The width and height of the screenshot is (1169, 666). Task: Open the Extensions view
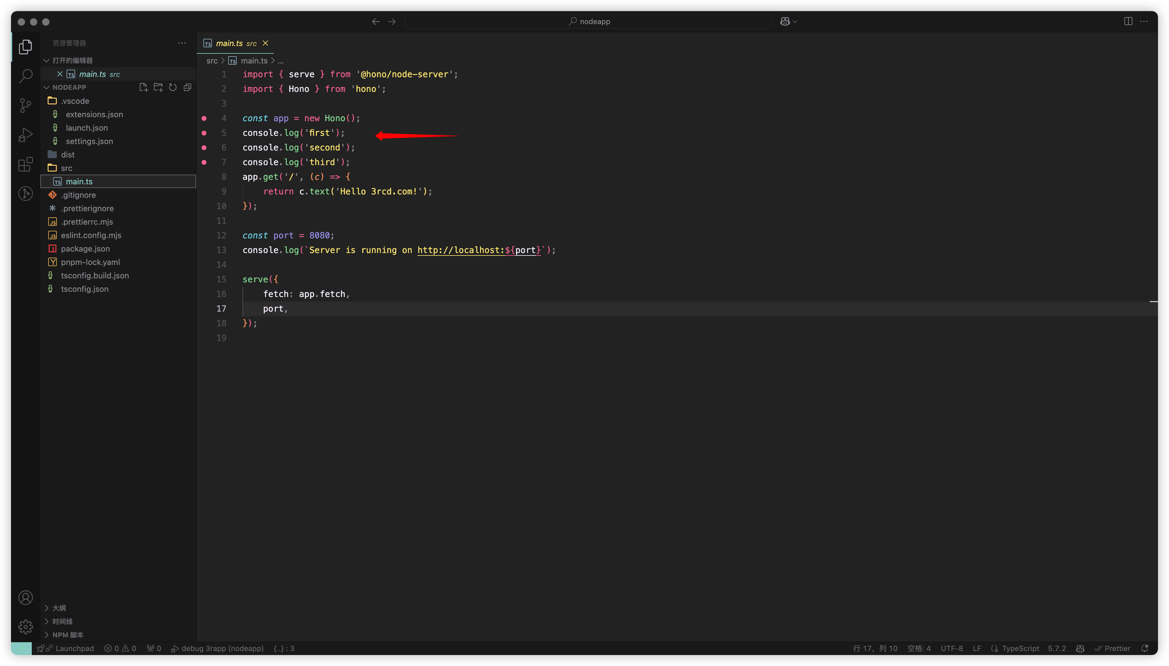coord(26,164)
